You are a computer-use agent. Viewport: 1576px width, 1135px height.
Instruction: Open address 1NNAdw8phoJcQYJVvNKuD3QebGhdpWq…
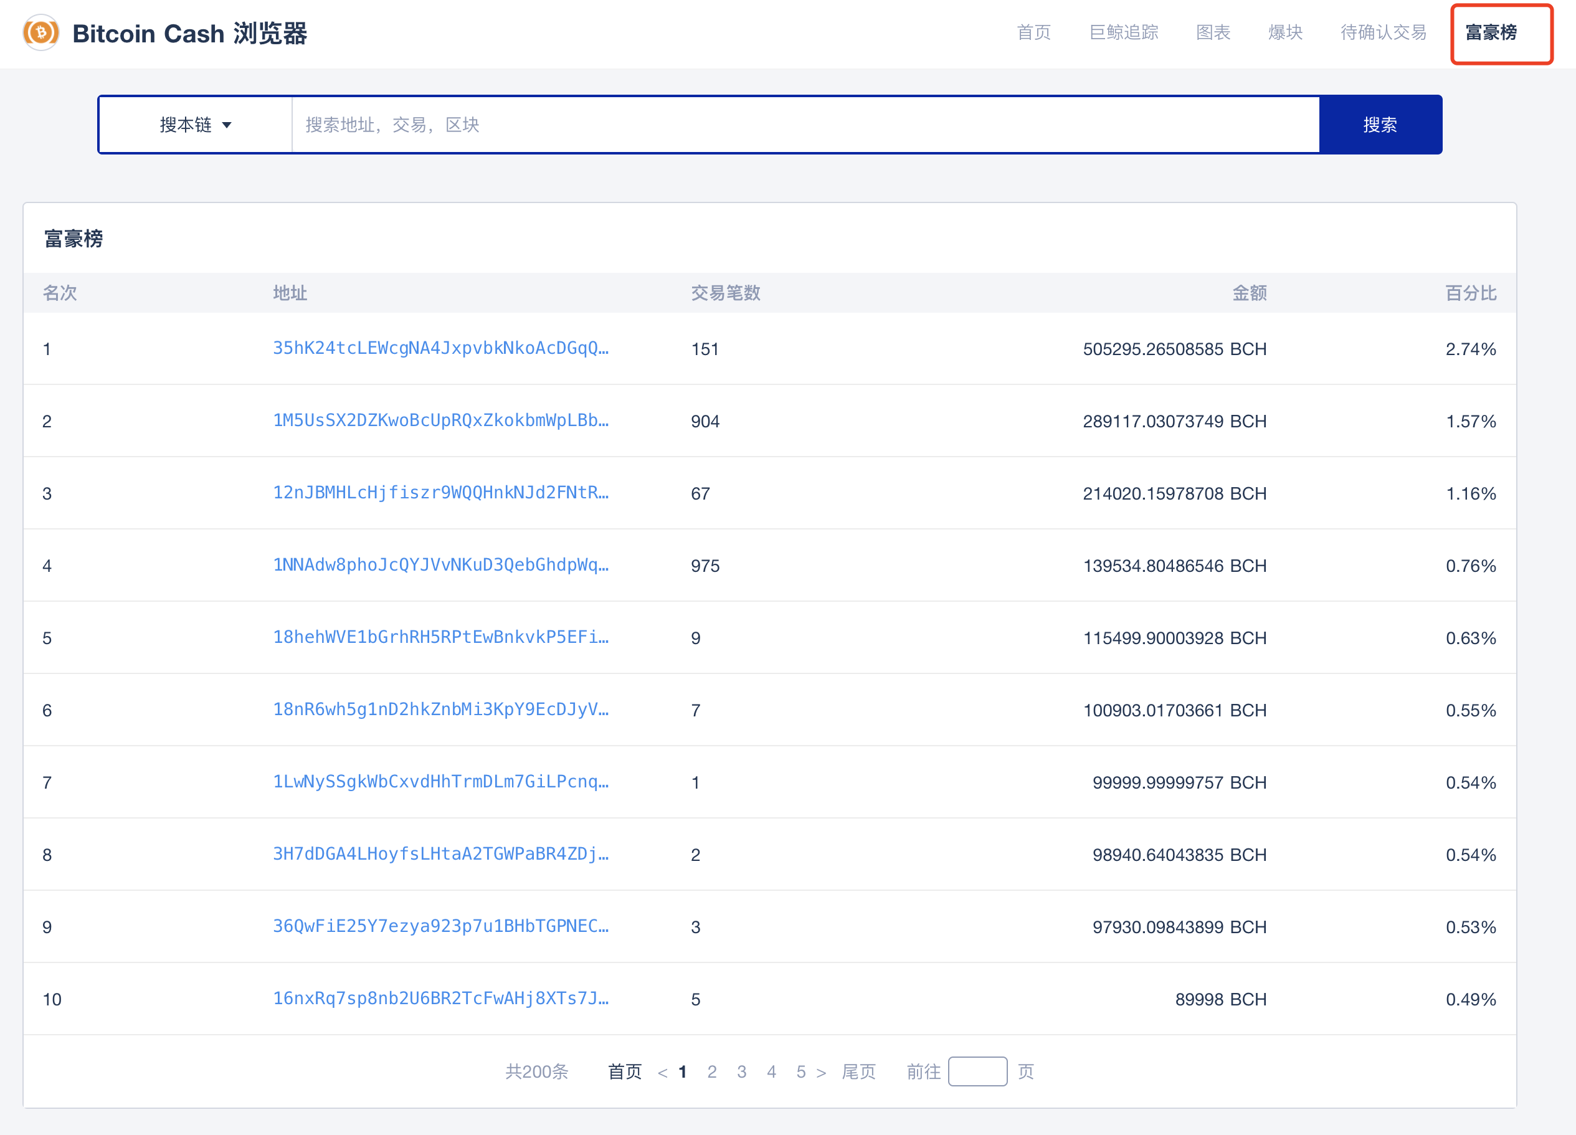click(440, 565)
